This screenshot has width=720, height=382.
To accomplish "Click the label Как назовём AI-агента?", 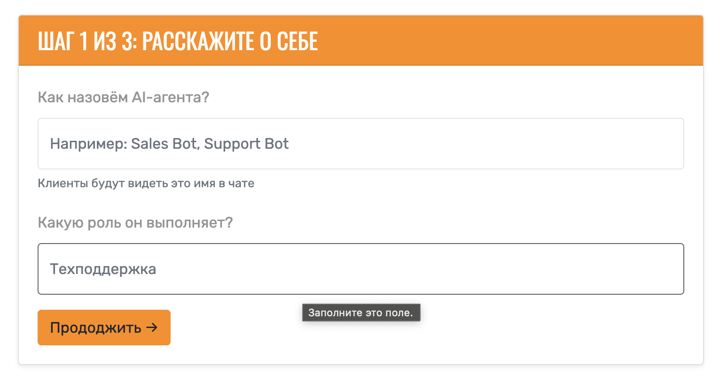I will (123, 97).
